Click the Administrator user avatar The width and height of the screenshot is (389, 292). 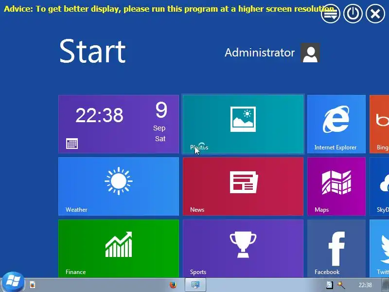[x=310, y=53]
